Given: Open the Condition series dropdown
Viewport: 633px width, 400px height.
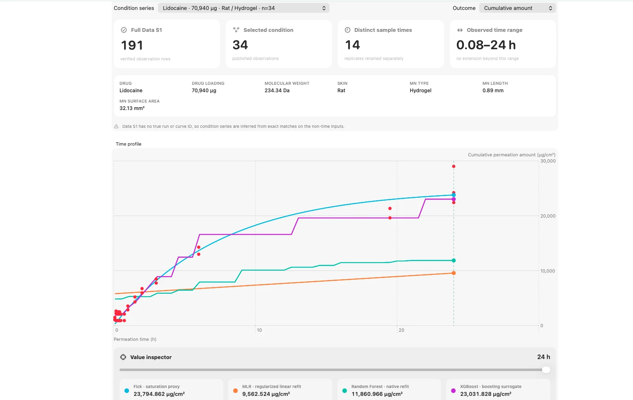Looking at the screenshot, I should (244, 8).
